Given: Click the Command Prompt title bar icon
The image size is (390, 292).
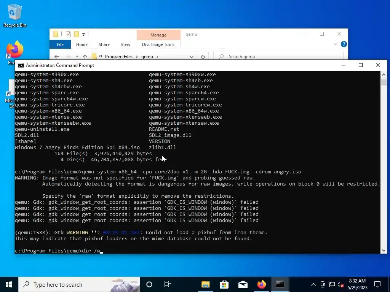Looking at the screenshot, I should tap(21, 65).
